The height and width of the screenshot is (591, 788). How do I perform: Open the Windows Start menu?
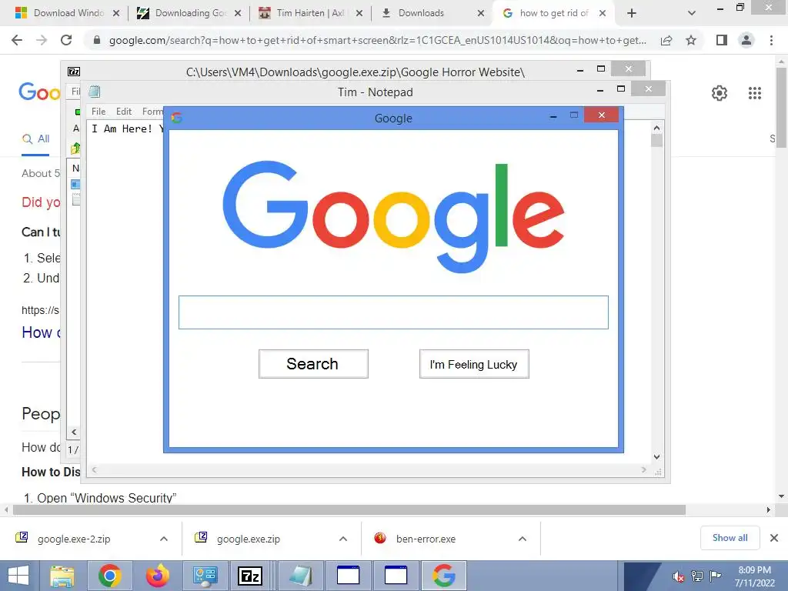point(18,576)
